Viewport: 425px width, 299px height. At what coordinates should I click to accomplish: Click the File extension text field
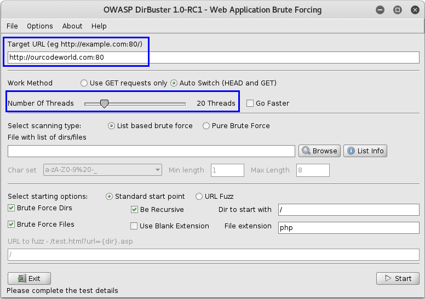348,227
